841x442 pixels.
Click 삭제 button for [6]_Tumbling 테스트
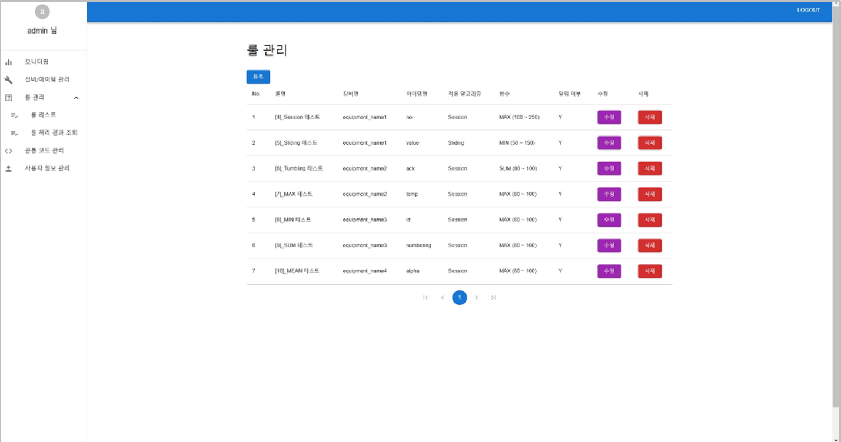[x=650, y=168]
